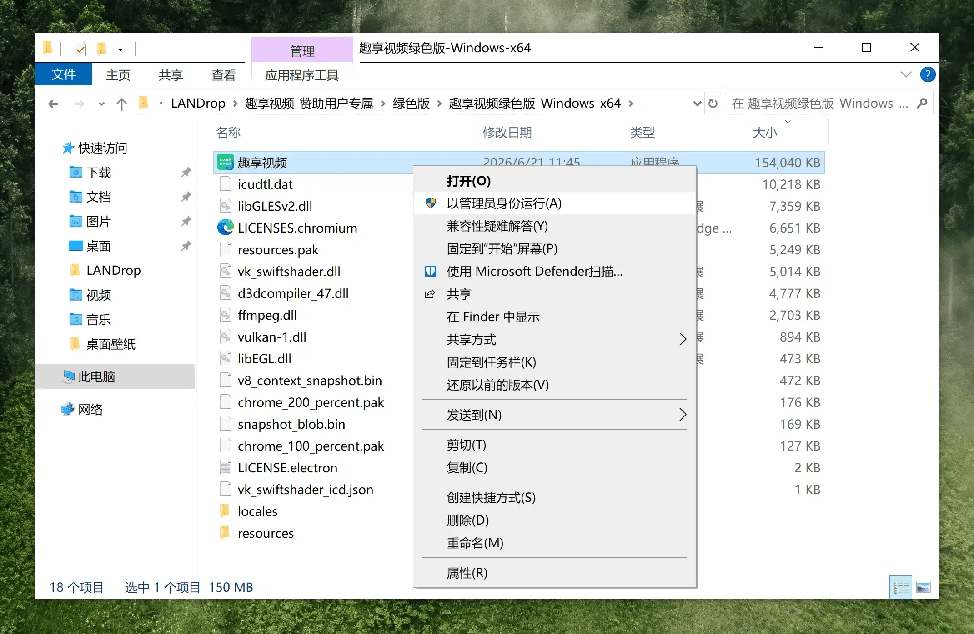The height and width of the screenshot is (634, 974).
Task: Open the 查看 ribbon tab
Action: point(224,75)
